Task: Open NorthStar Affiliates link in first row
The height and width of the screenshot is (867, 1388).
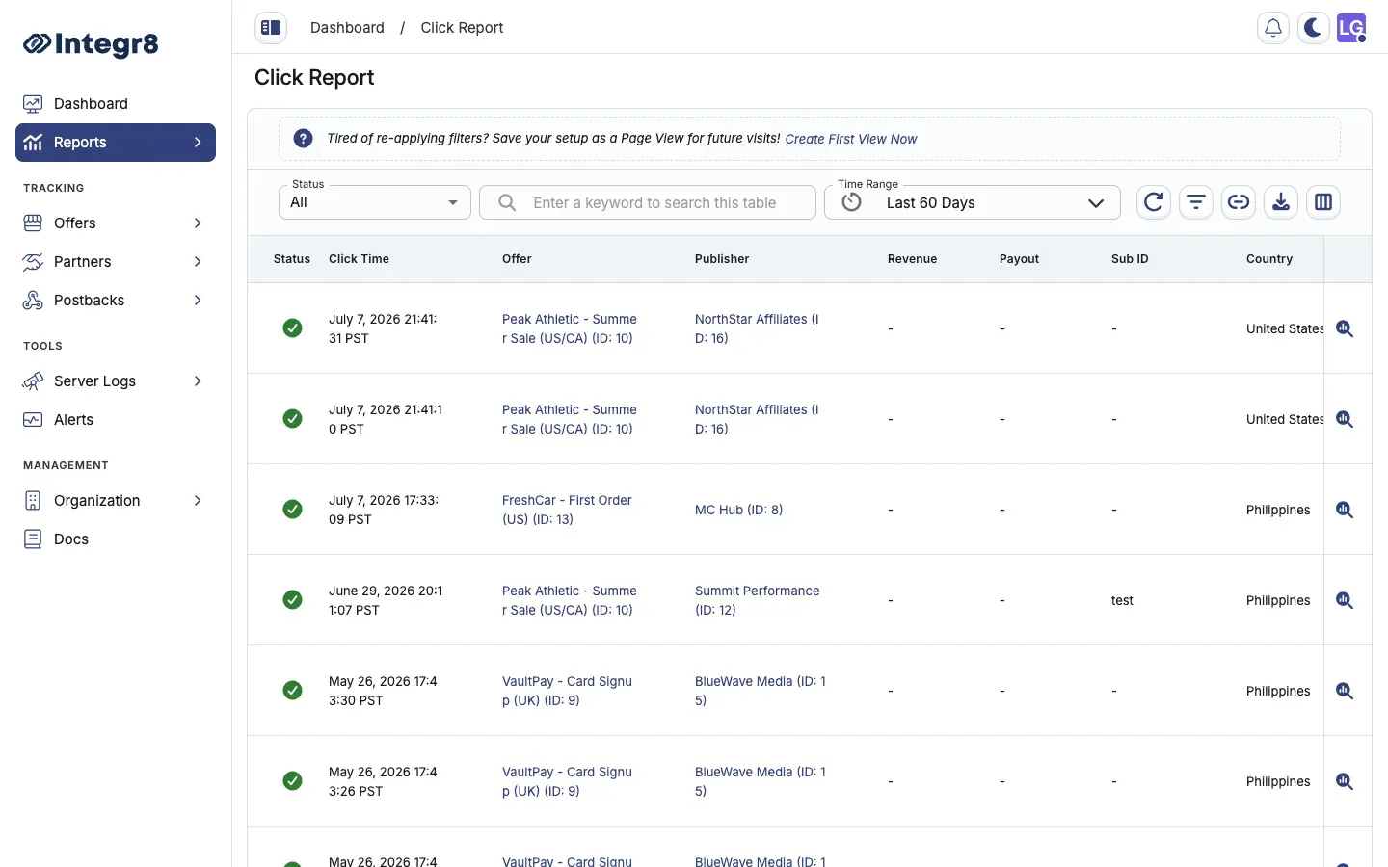Action: pos(757,328)
